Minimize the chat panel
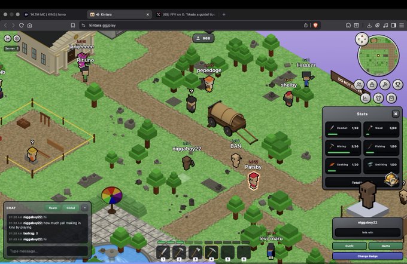Viewport: 407px width, 264px height. tap(84, 208)
